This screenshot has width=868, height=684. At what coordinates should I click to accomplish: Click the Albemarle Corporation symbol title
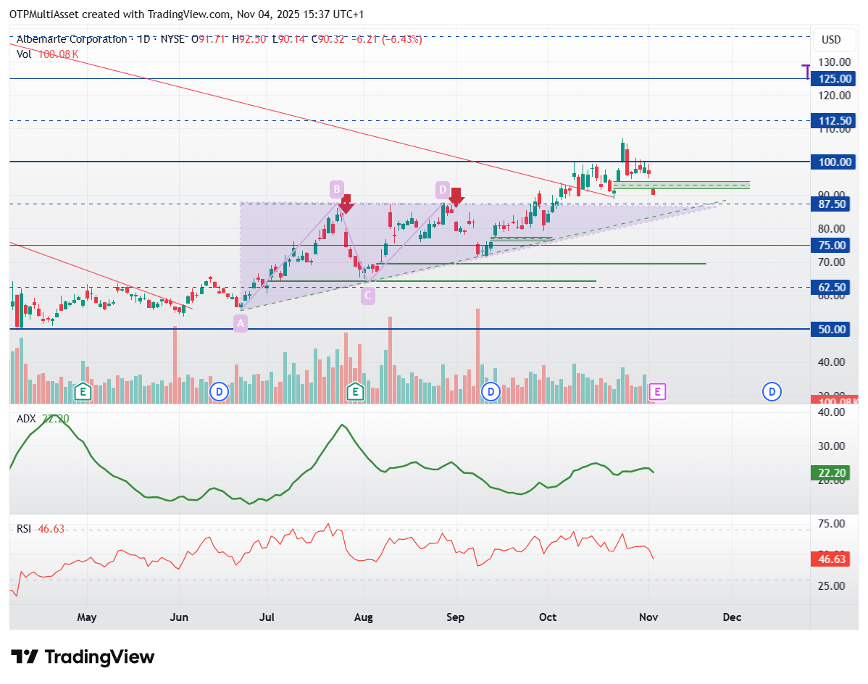pos(72,39)
